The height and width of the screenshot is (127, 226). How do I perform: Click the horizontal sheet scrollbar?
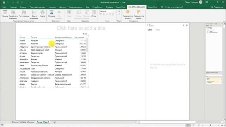[167, 122]
